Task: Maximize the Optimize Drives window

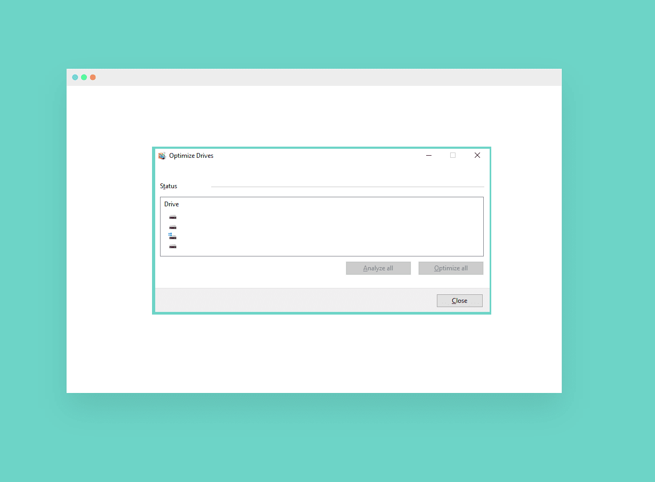Action: pos(453,156)
